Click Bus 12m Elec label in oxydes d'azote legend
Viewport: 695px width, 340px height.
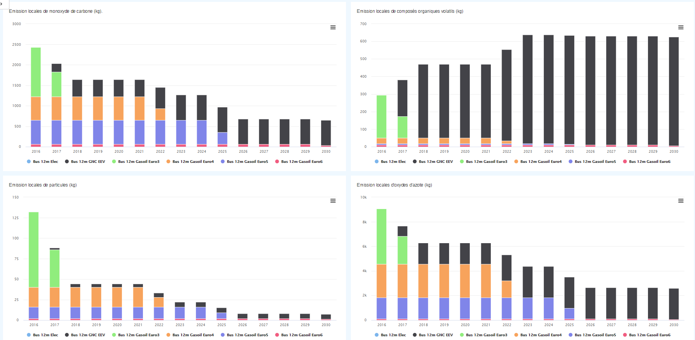[x=393, y=335]
